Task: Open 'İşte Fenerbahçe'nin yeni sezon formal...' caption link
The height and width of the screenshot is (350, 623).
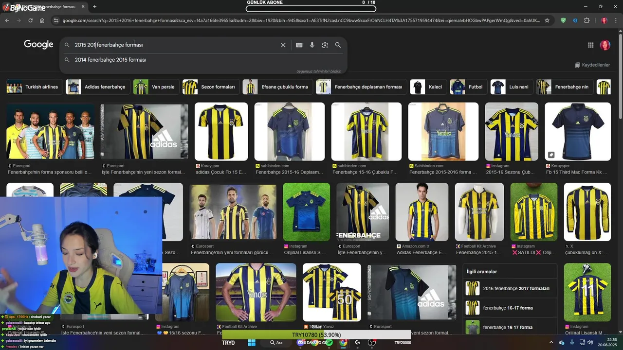Action: tap(144, 172)
